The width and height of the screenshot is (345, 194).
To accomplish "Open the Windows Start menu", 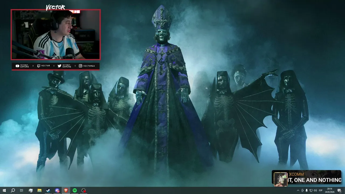I will pos(4,190).
